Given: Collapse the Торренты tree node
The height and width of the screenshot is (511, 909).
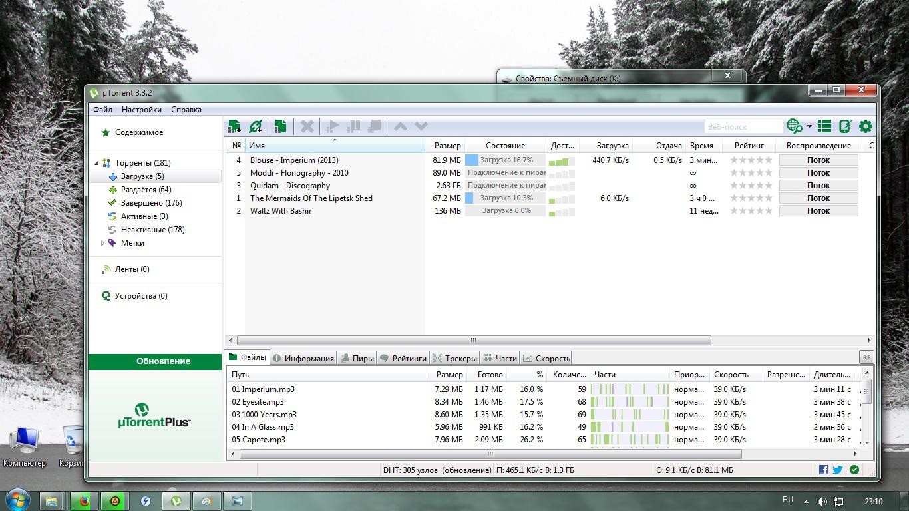Looking at the screenshot, I should [96, 163].
